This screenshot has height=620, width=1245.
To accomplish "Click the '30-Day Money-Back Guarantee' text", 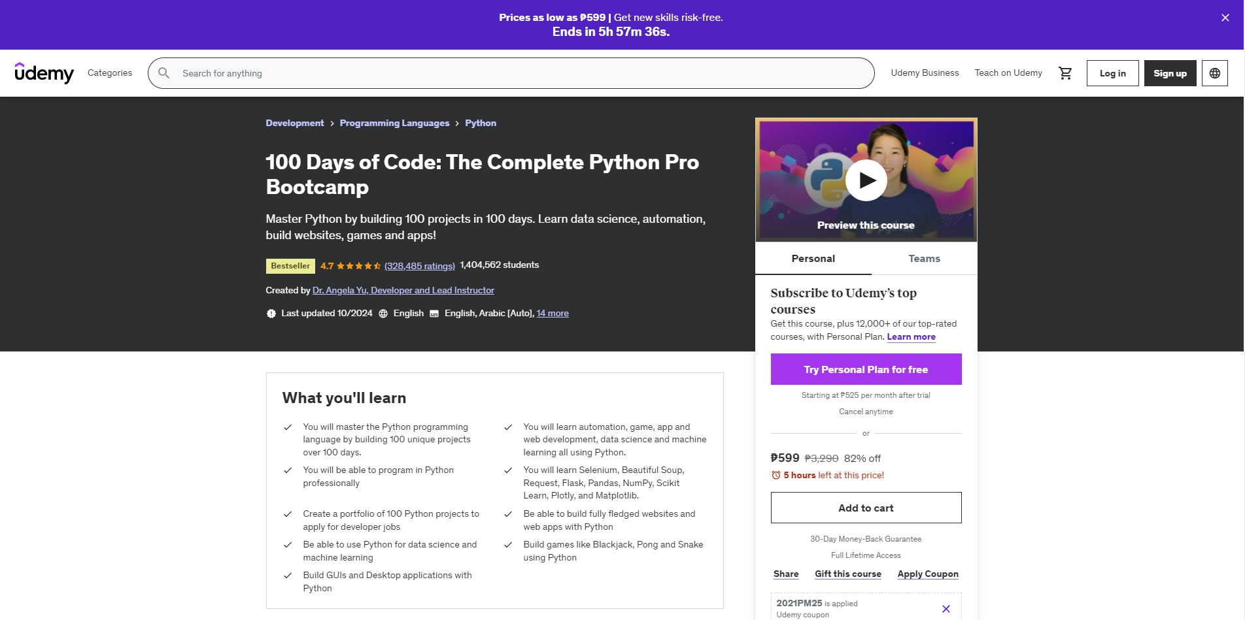I will 866,539.
